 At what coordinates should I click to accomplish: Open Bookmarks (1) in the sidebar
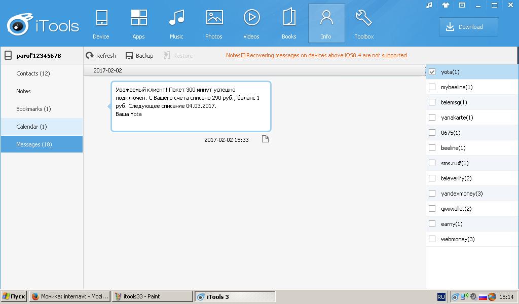coord(42,109)
